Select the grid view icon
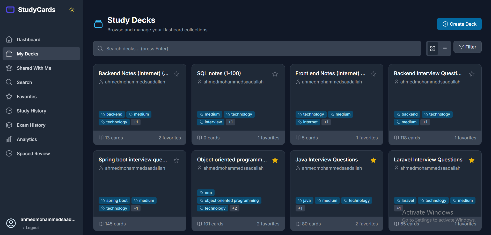The width and height of the screenshot is (491, 235). (x=433, y=48)
